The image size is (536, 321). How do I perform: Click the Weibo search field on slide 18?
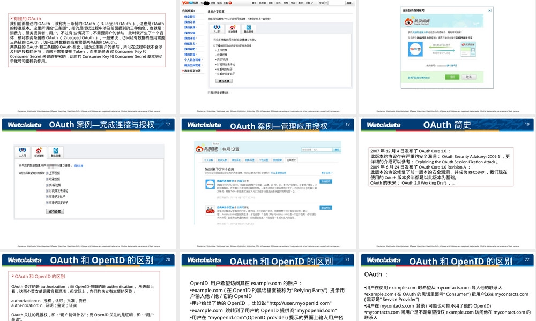[317, 149]
